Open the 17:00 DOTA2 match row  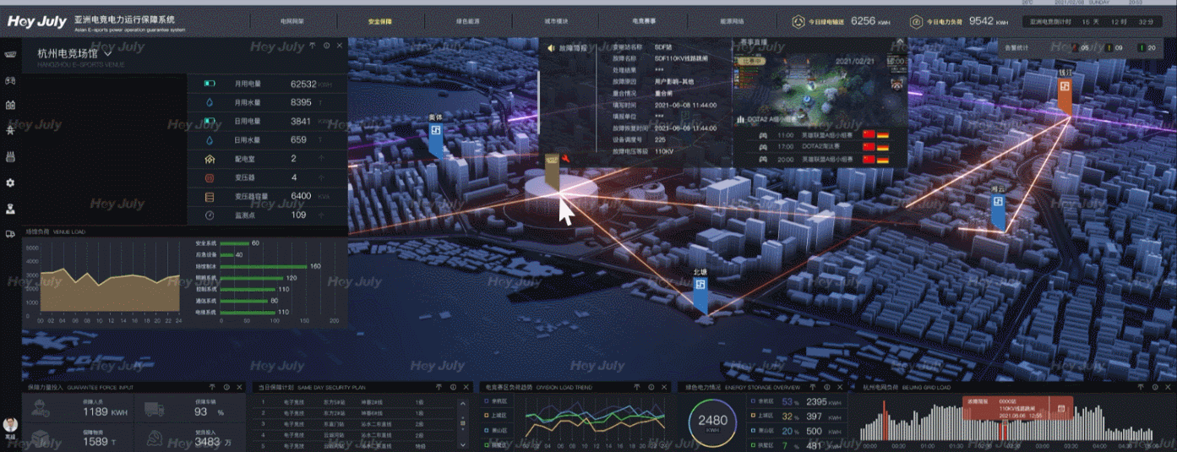pos(820,146)
